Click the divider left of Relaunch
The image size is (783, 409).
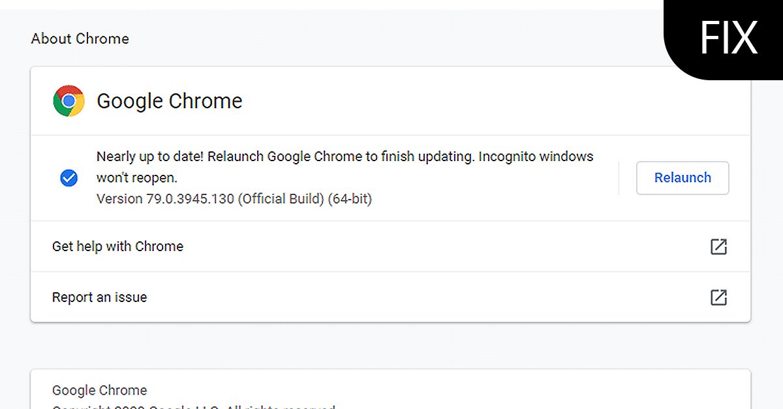coord(619,177)
